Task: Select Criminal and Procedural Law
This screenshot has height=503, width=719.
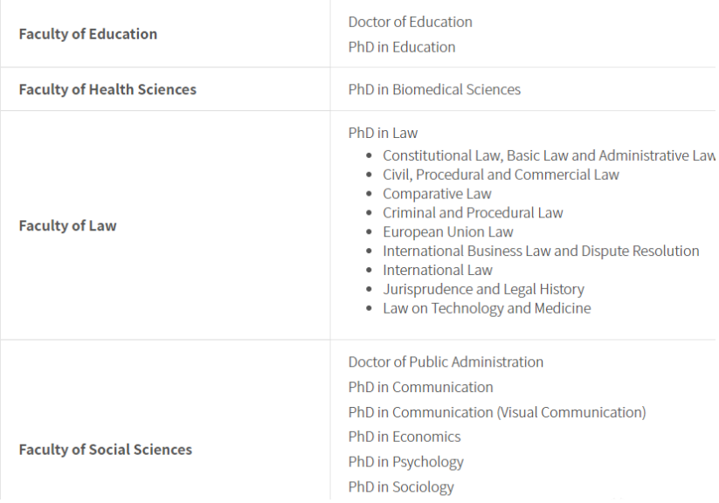Action: click(473, 213)
